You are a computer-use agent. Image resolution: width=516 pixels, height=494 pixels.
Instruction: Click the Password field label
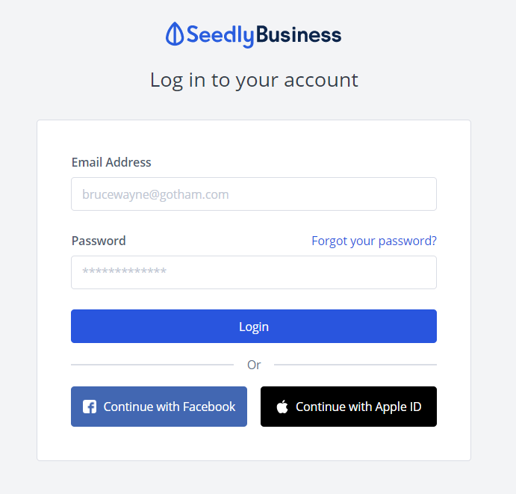[x=99, y=241]
